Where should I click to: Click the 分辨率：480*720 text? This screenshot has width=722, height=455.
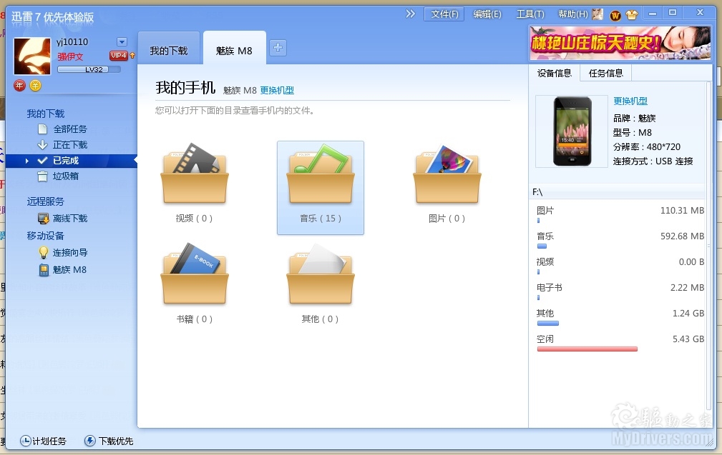pyautogui.click(x=646, y=147)
